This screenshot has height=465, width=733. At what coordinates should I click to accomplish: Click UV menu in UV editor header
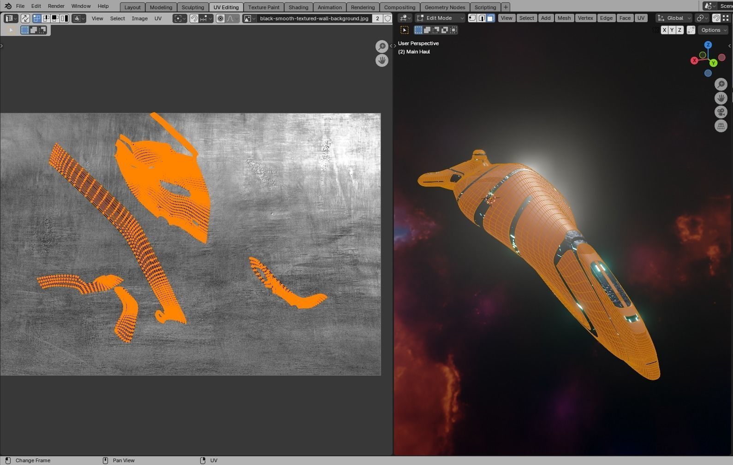158,18
